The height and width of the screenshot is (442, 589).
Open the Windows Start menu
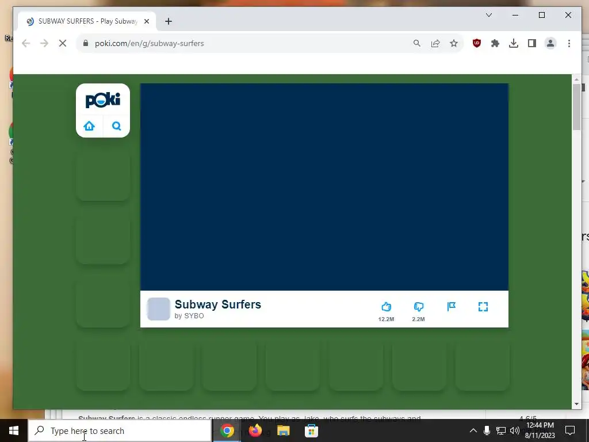click(x=14, y=430)
